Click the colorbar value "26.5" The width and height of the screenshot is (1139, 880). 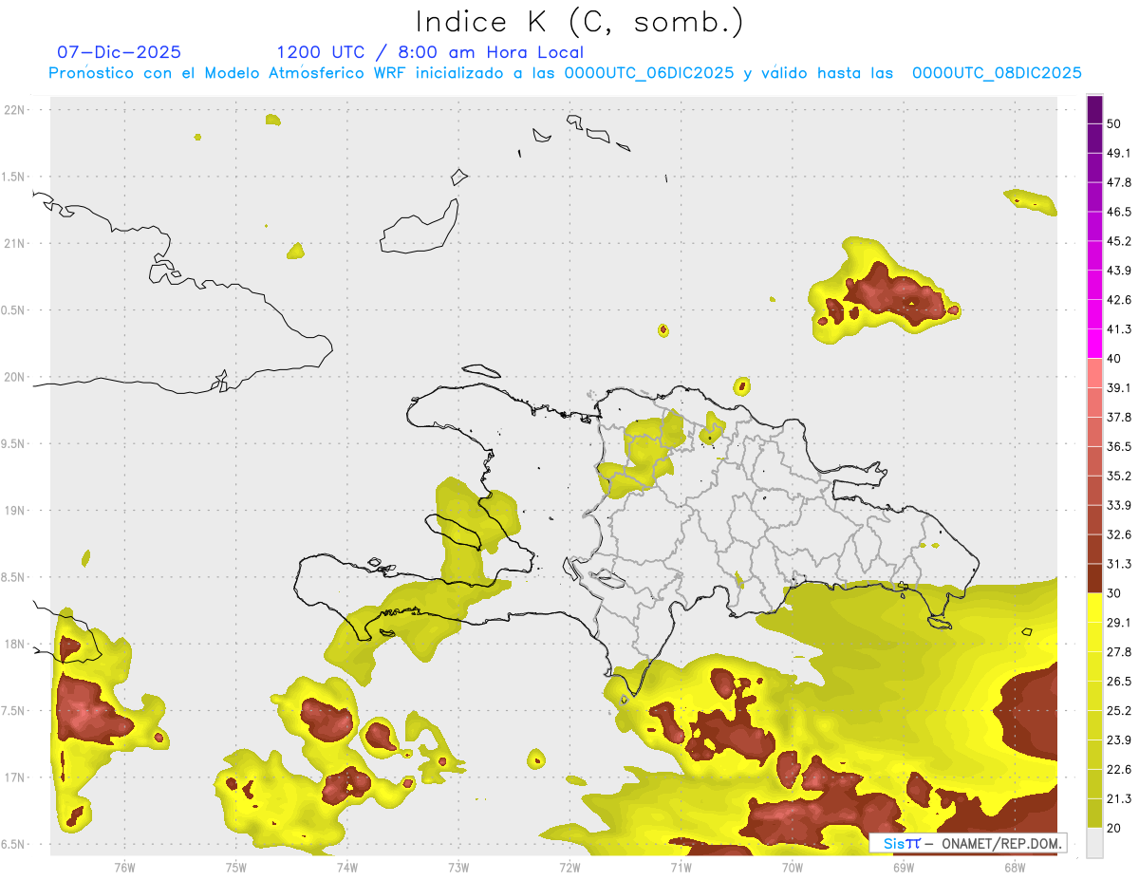coord(1119,682)
